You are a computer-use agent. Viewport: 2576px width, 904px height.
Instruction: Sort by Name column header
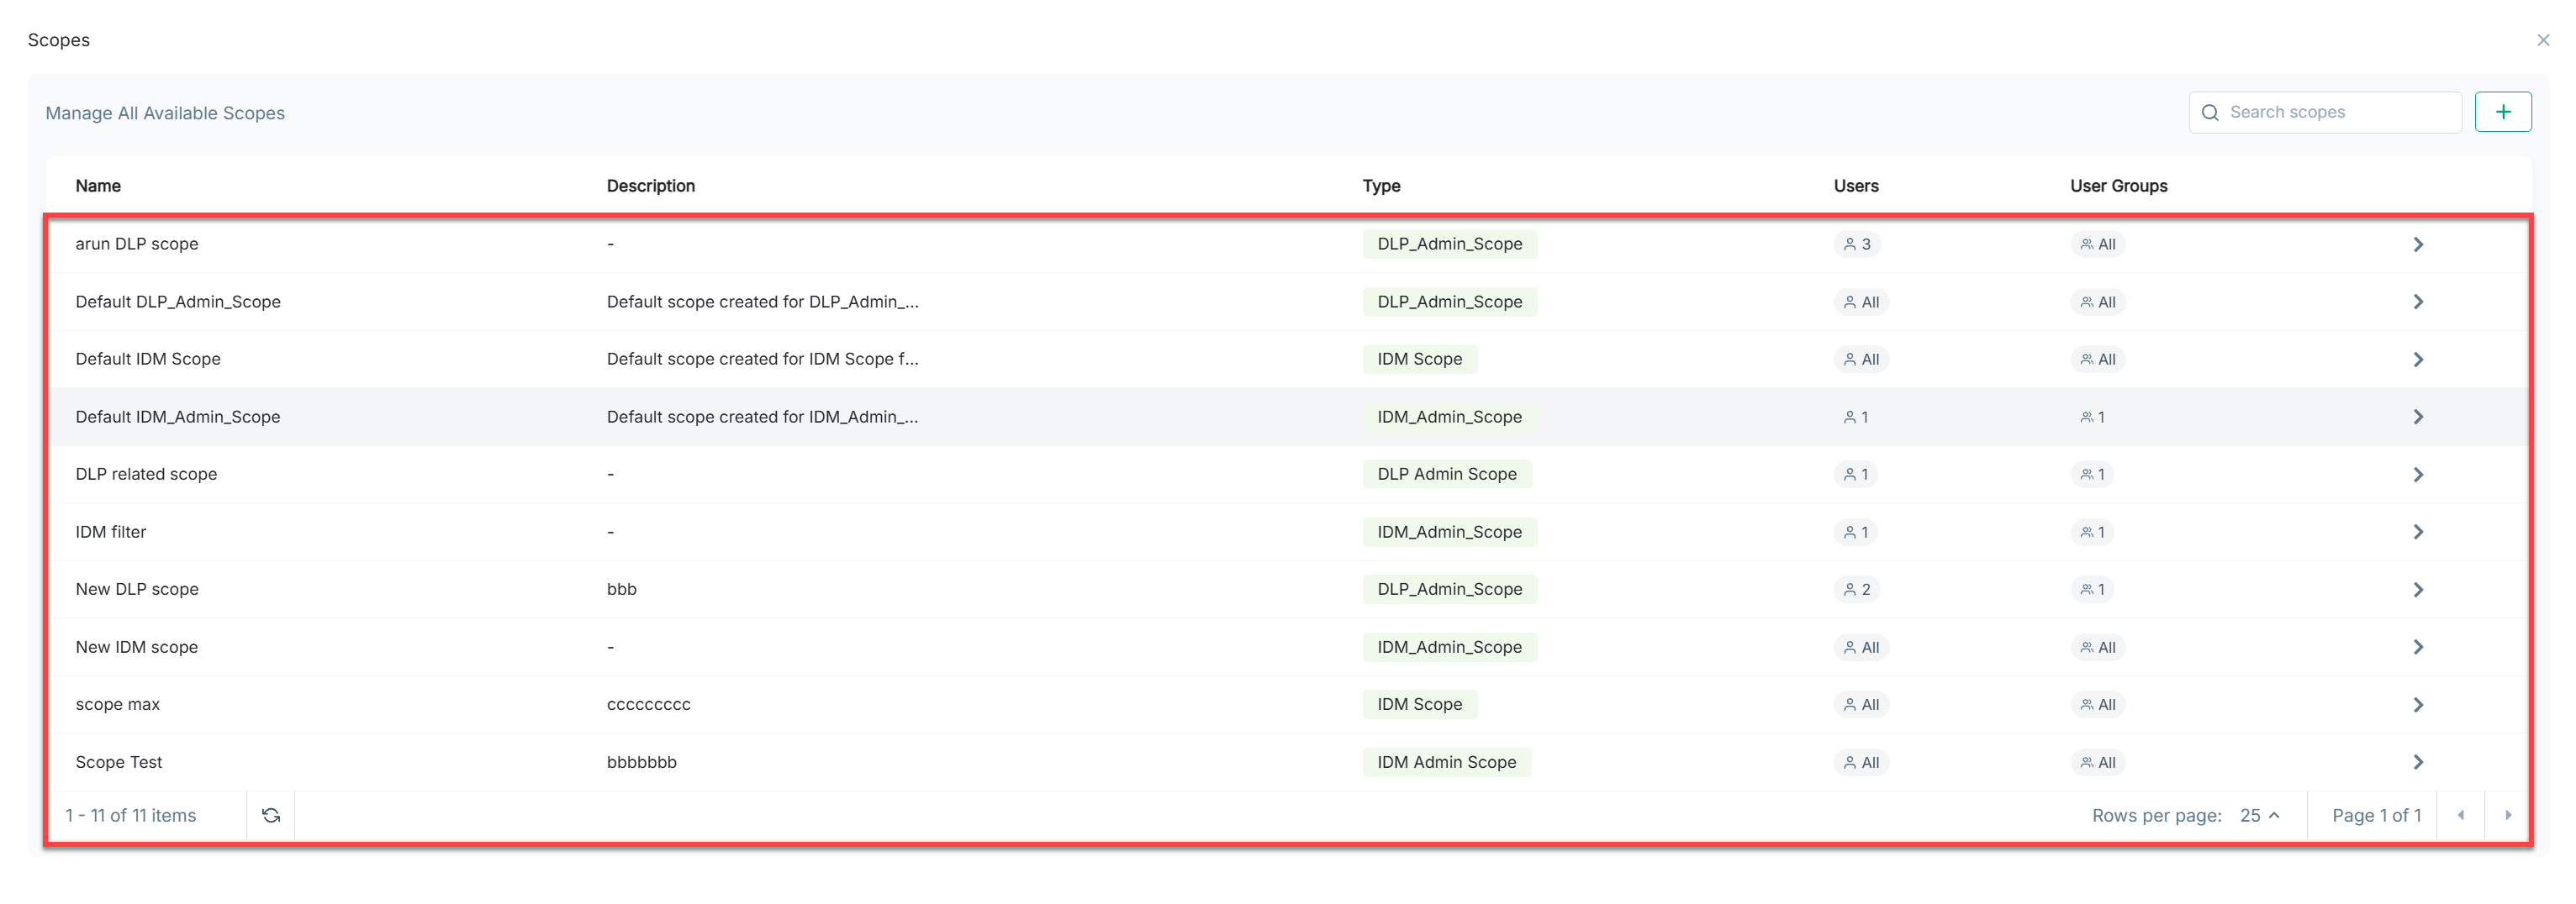click(98, 186)
